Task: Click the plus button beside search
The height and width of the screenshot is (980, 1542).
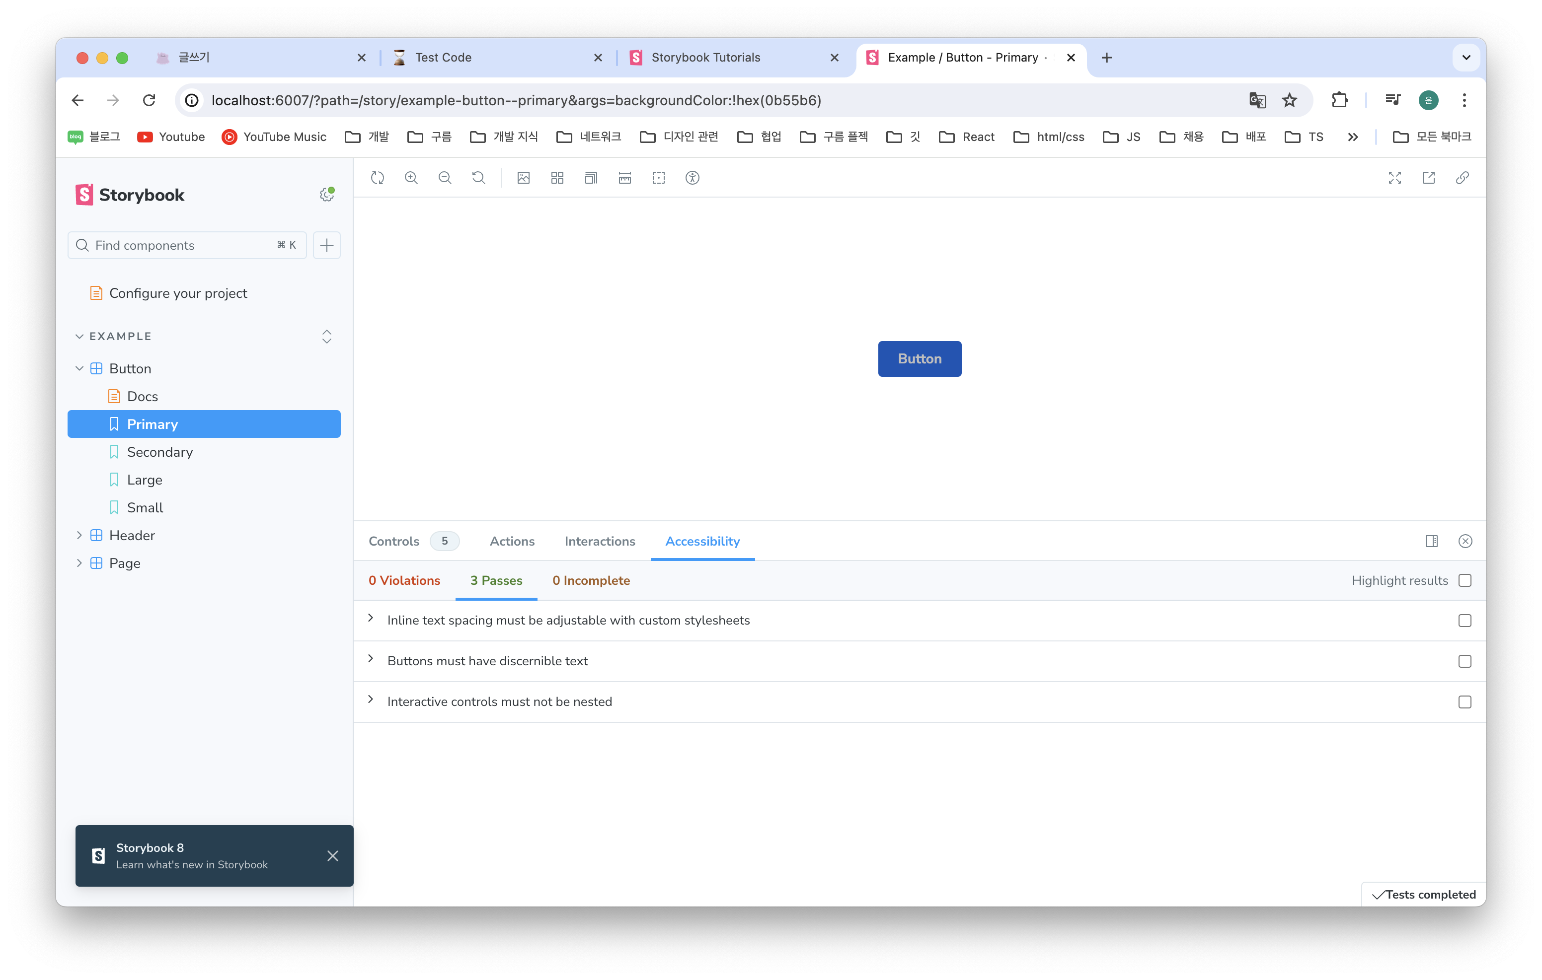Action: click(326, 245)
